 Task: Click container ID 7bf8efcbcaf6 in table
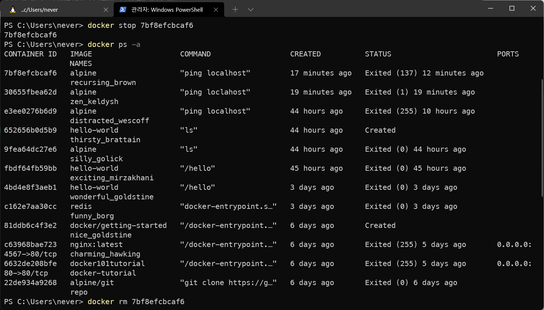(x=30, y=73)
